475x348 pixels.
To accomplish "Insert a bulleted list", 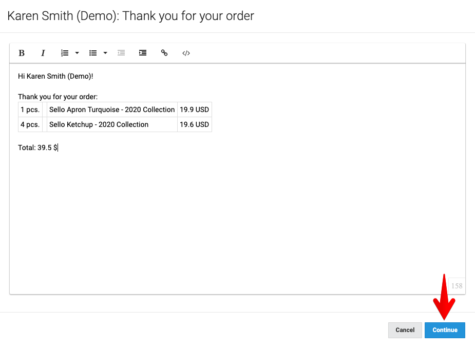I will tap(93, 53).
